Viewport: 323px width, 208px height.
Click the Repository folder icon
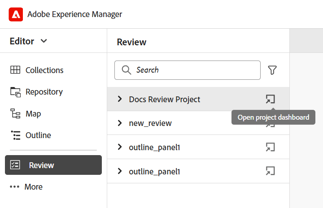[15, 92]
